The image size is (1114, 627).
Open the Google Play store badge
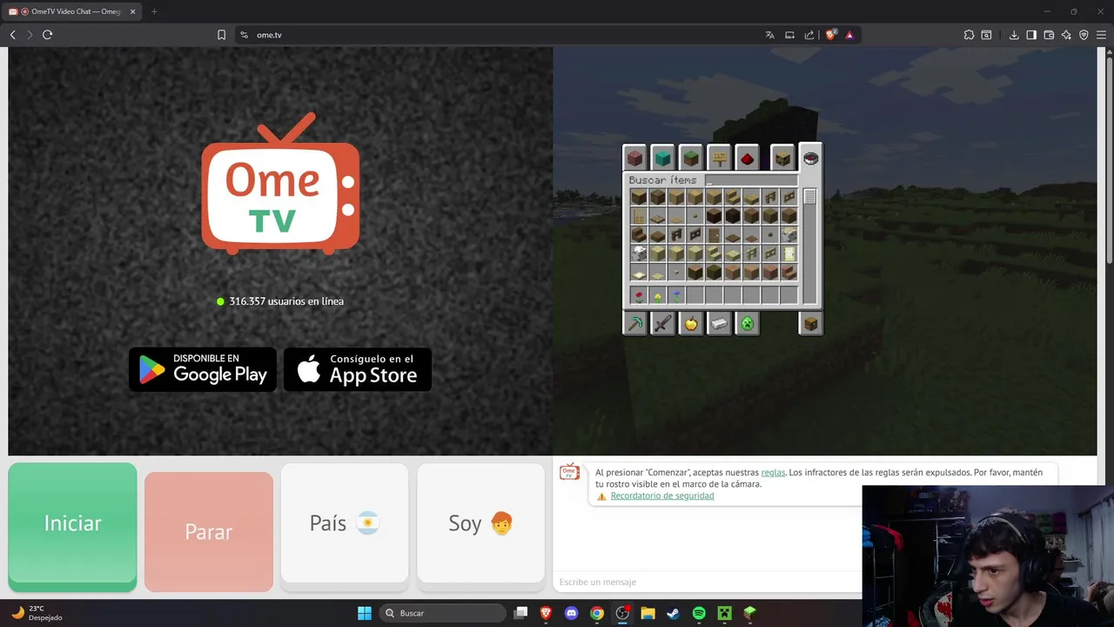click(x=203, y=369)
